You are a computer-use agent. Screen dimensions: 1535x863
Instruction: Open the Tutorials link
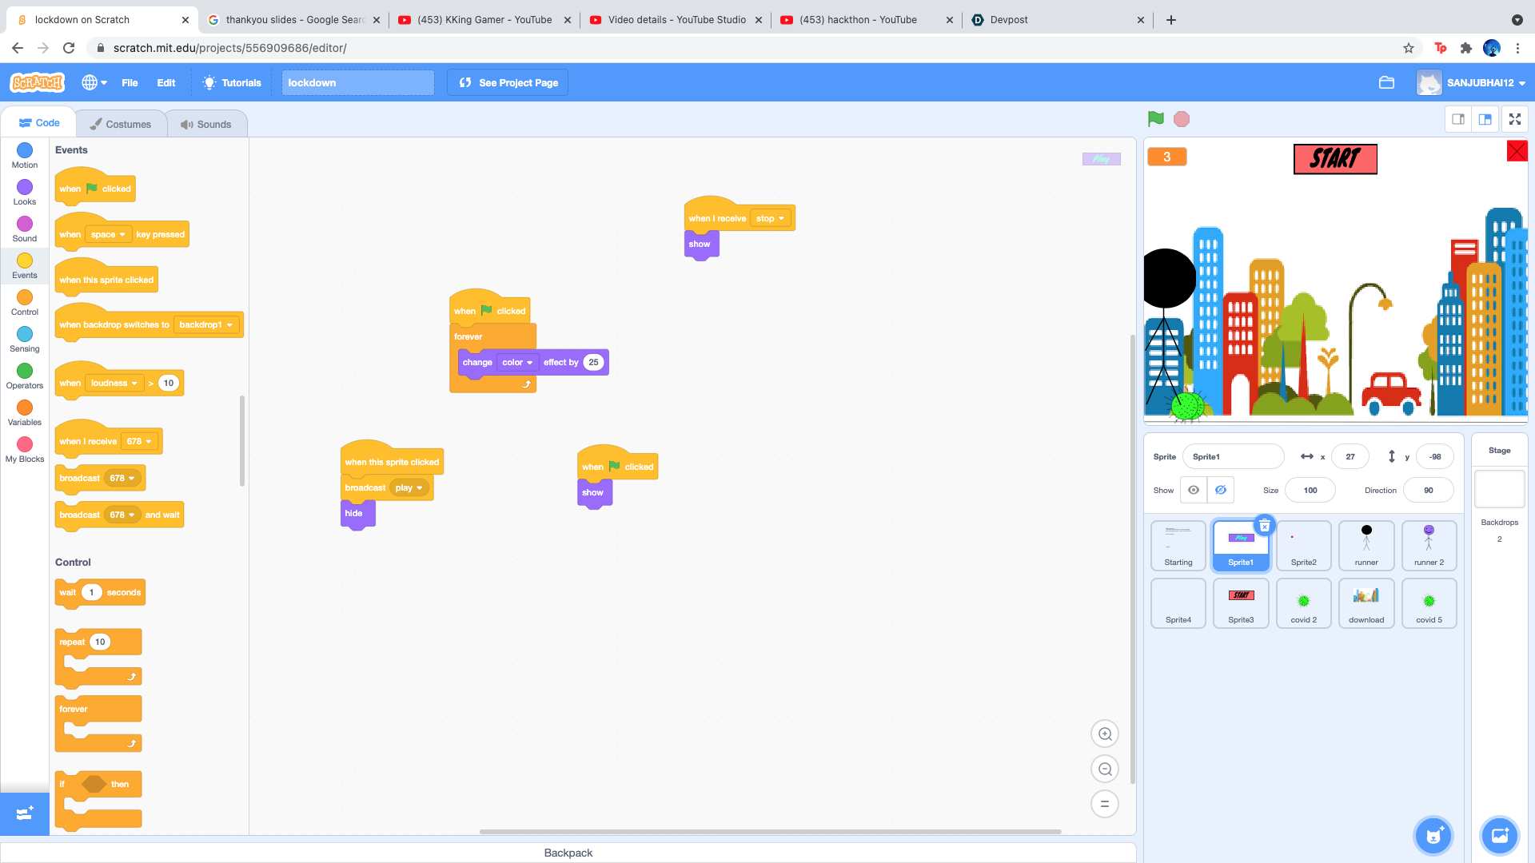coord(232,82)
